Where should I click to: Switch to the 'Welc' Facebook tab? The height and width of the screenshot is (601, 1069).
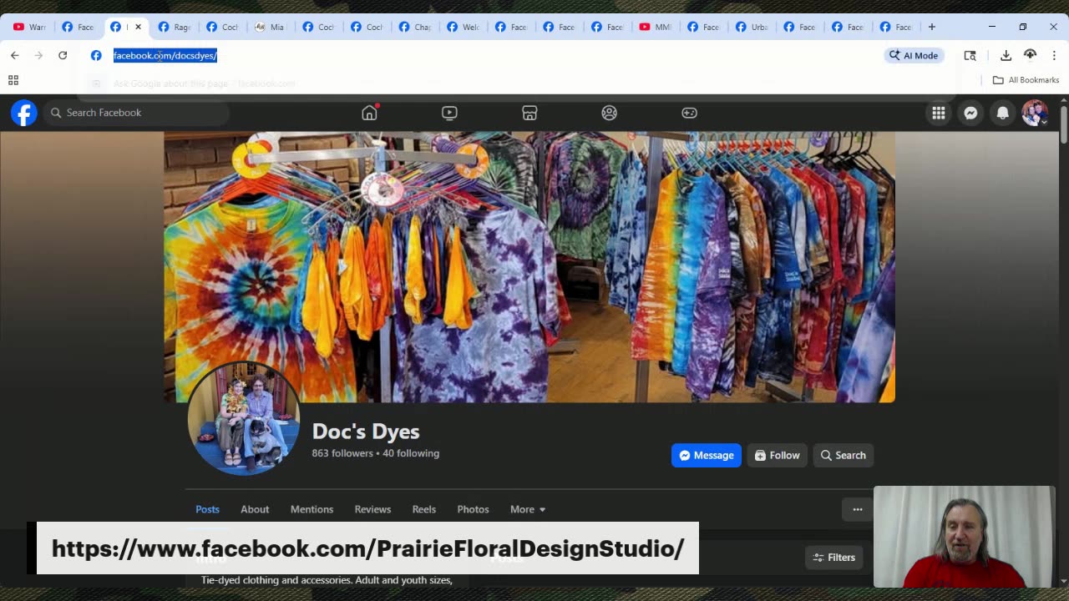(x=464, y=27)
